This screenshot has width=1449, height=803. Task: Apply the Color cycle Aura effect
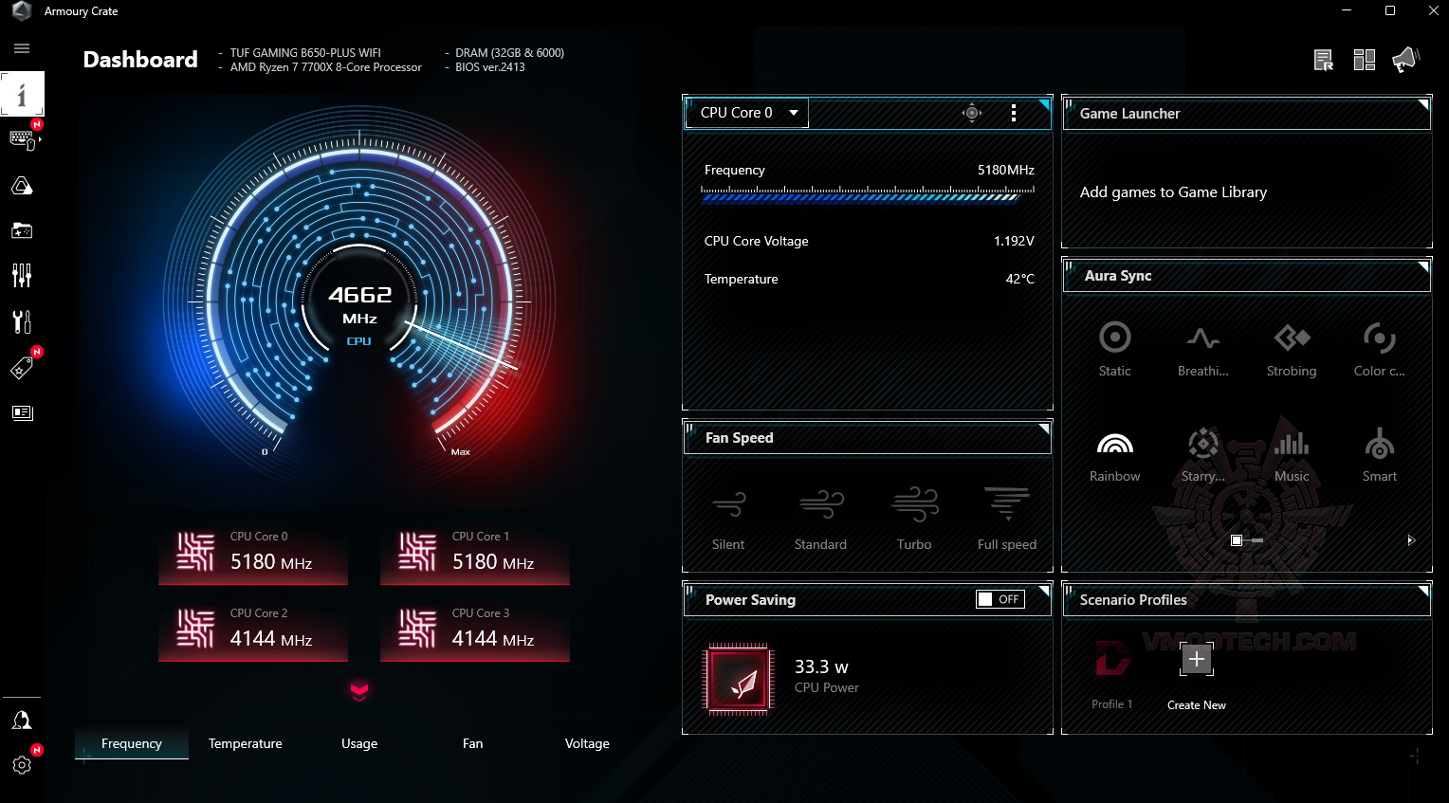tap(1380, 349)
